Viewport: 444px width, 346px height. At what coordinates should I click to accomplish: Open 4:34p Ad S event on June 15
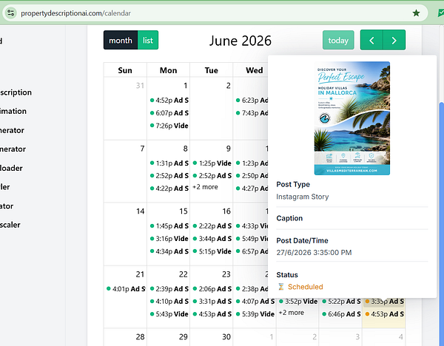[x=169, y=251]
